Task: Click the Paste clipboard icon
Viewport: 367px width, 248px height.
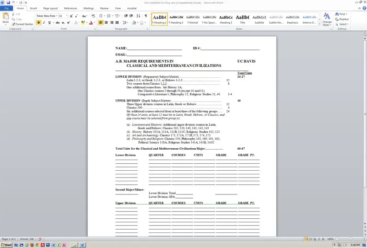Action: coord(6,16)
